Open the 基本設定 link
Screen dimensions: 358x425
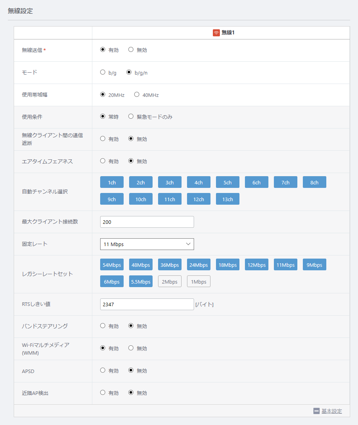tap(332, 411)
